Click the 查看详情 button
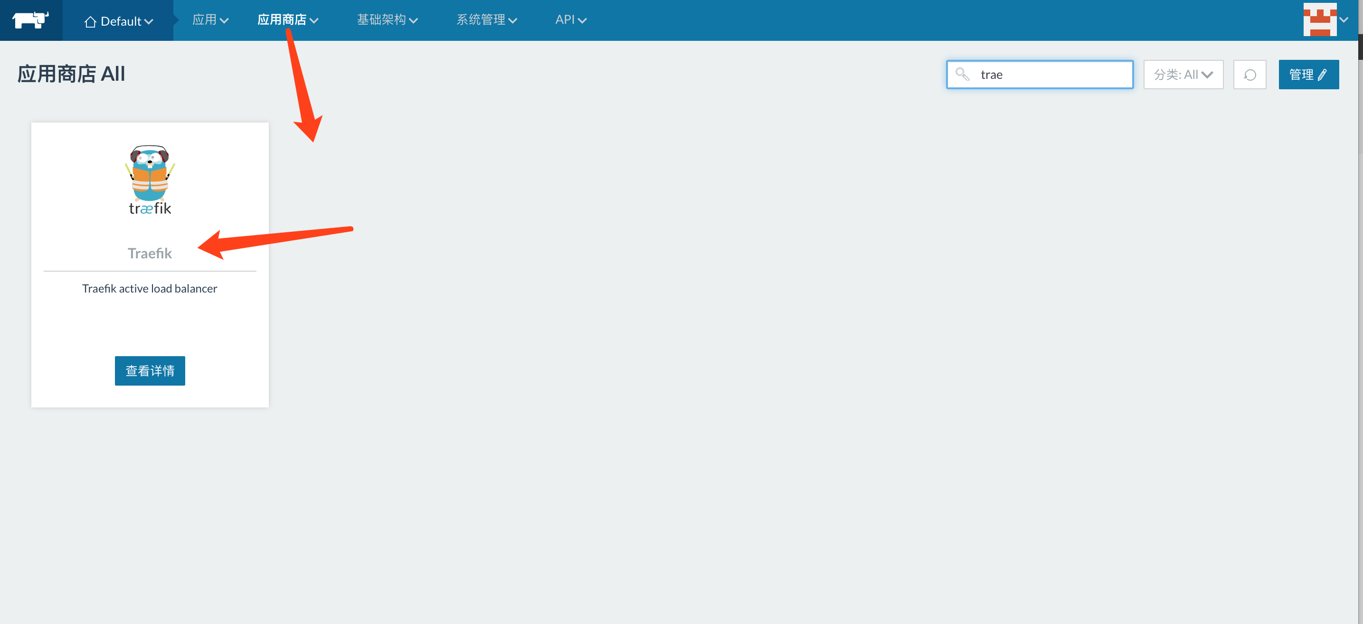The width and height of the screenshot is (1363, 624). coord(150,370)
